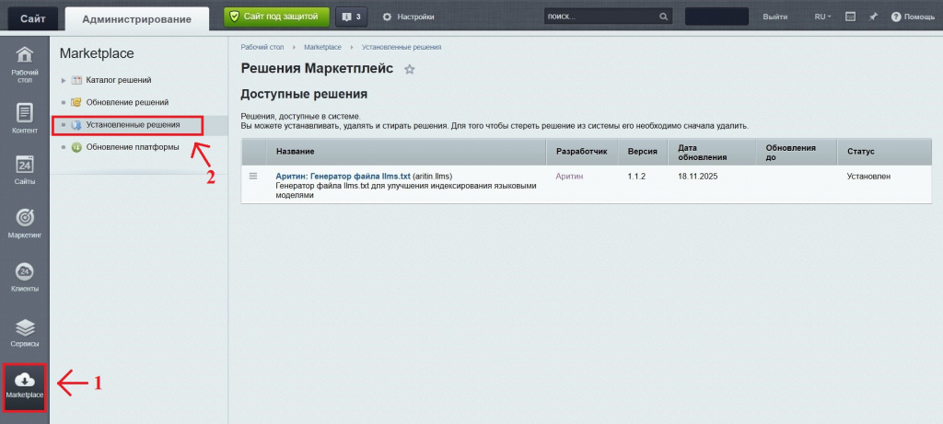The width and height of the screenshot is (943, 424).
Task: Open row actions menu for Аритин module
Action: (x=253, y=176)
